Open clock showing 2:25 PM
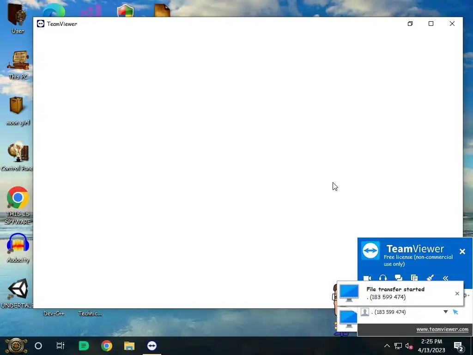Image resolution: width=473 pixels, height=355 pixels. coord(431,346)
